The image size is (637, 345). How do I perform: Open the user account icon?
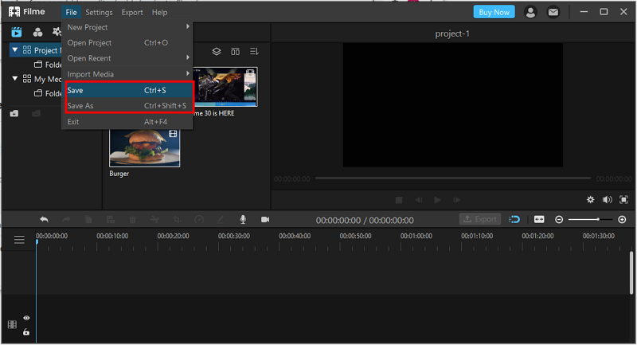pos(530,12)
